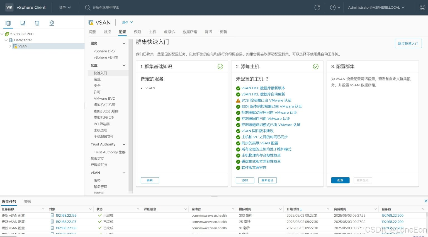Image resolution: width=428 pixels, height=237 pixels.
Task: Click the smiley feedback icon
Action: pos(422,8)
